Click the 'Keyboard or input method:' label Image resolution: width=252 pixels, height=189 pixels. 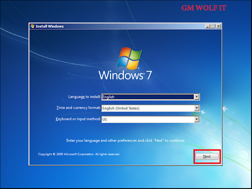tap(78, 119)
